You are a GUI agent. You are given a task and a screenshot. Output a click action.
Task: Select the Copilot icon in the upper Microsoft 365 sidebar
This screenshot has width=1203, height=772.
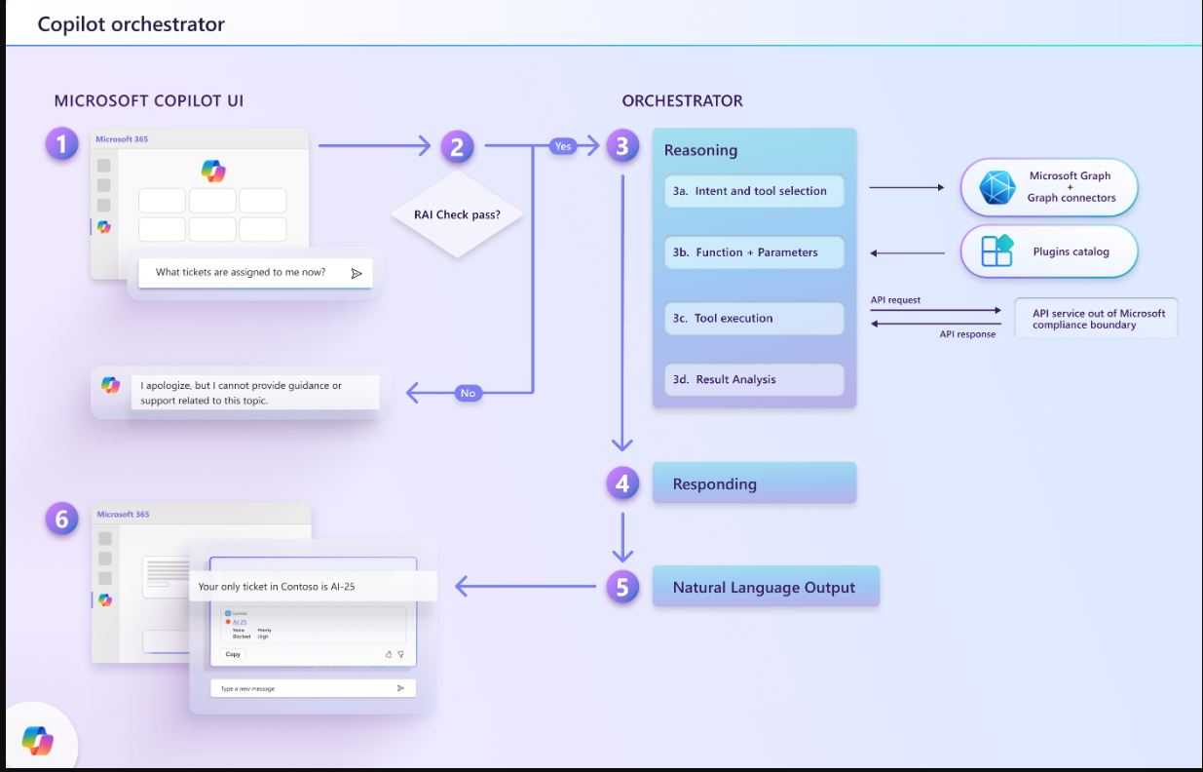[x=104, y=227]
